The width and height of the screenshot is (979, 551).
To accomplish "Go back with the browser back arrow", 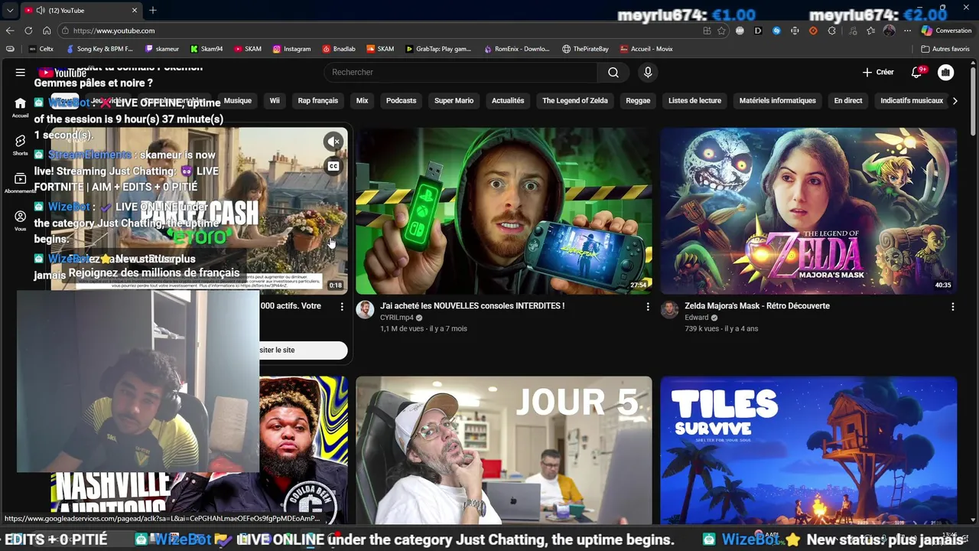I will click(x=10, y=31).
